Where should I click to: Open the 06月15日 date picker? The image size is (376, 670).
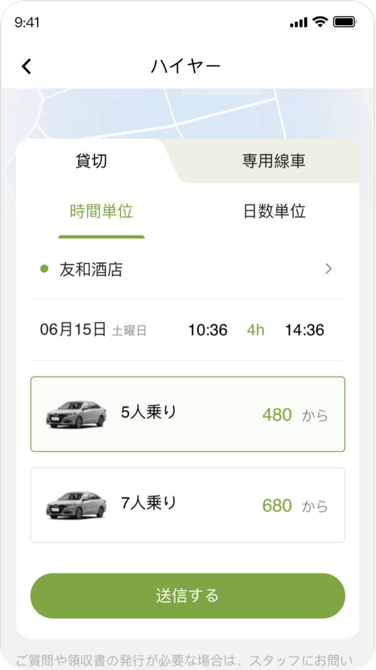(x=73, y=330)
